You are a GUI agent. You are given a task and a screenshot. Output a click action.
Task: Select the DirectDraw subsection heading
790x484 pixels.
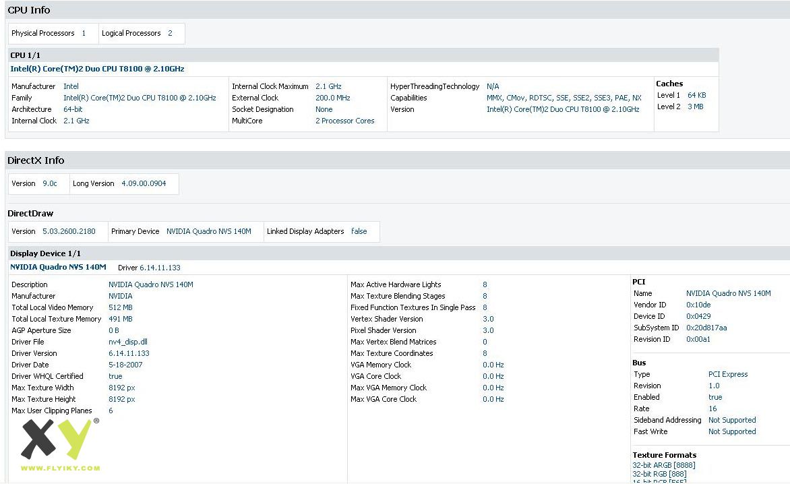(x=30, y=214)
